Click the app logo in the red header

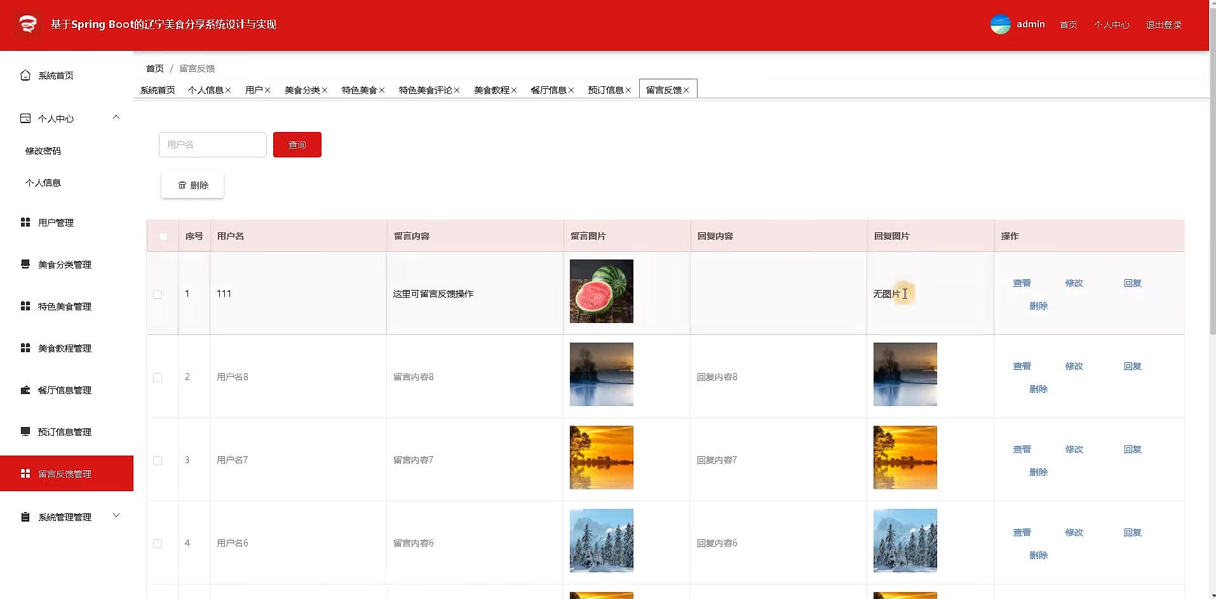pos(28,24)
